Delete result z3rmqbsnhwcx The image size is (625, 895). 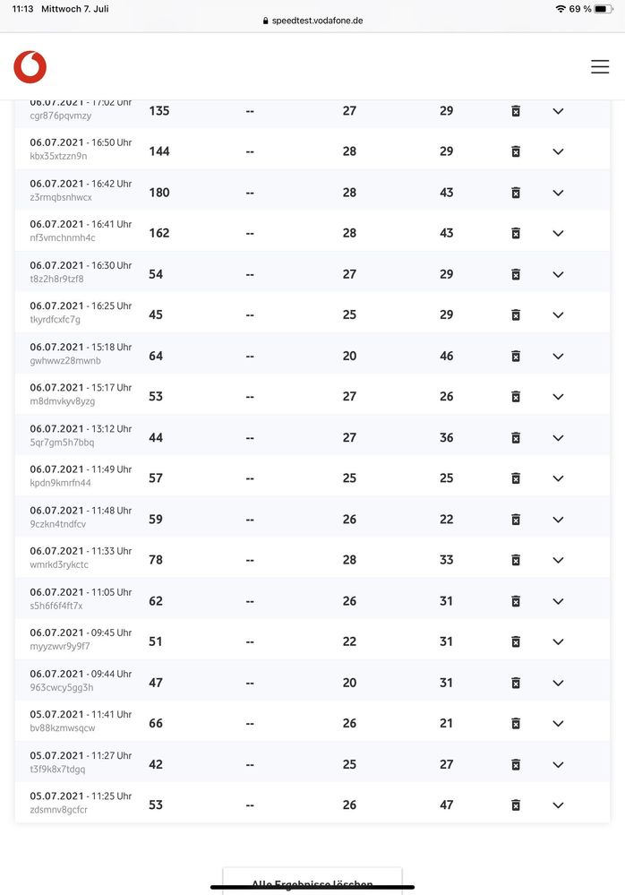click(516, 193)
